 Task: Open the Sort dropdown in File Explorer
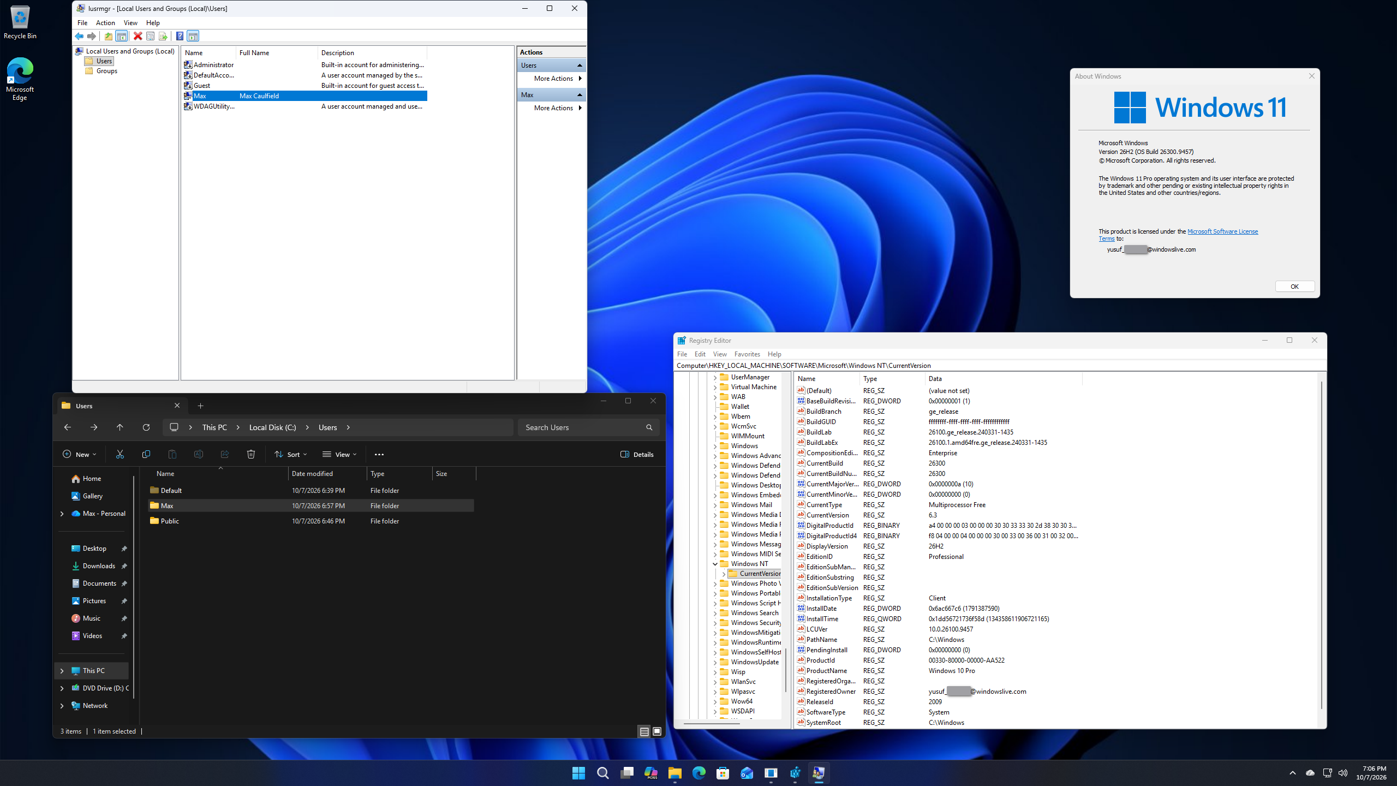pos(291,454)
